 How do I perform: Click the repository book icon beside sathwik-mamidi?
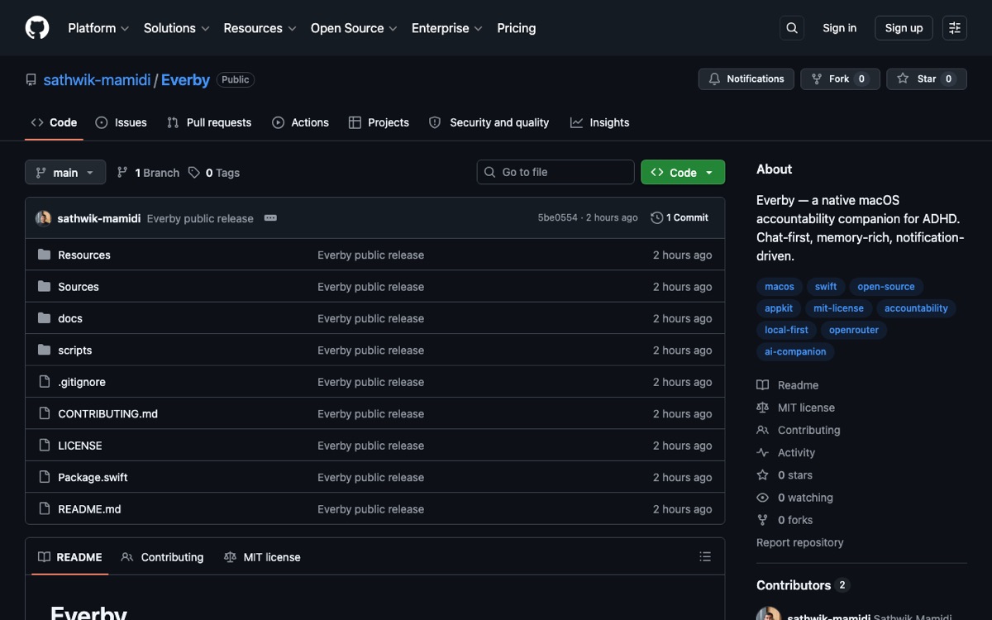coord(31,80)
